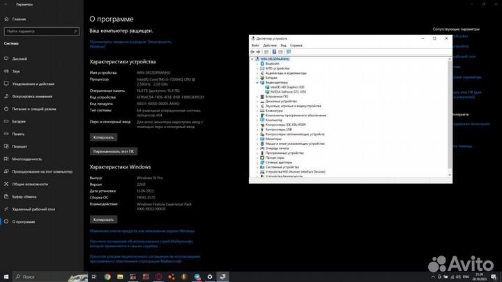The width and height of the screenshot is (502, 282).
Task: Click the Дисплей icon in Settings sidebar
Action: pyautogui.click(x=6, y=58)
